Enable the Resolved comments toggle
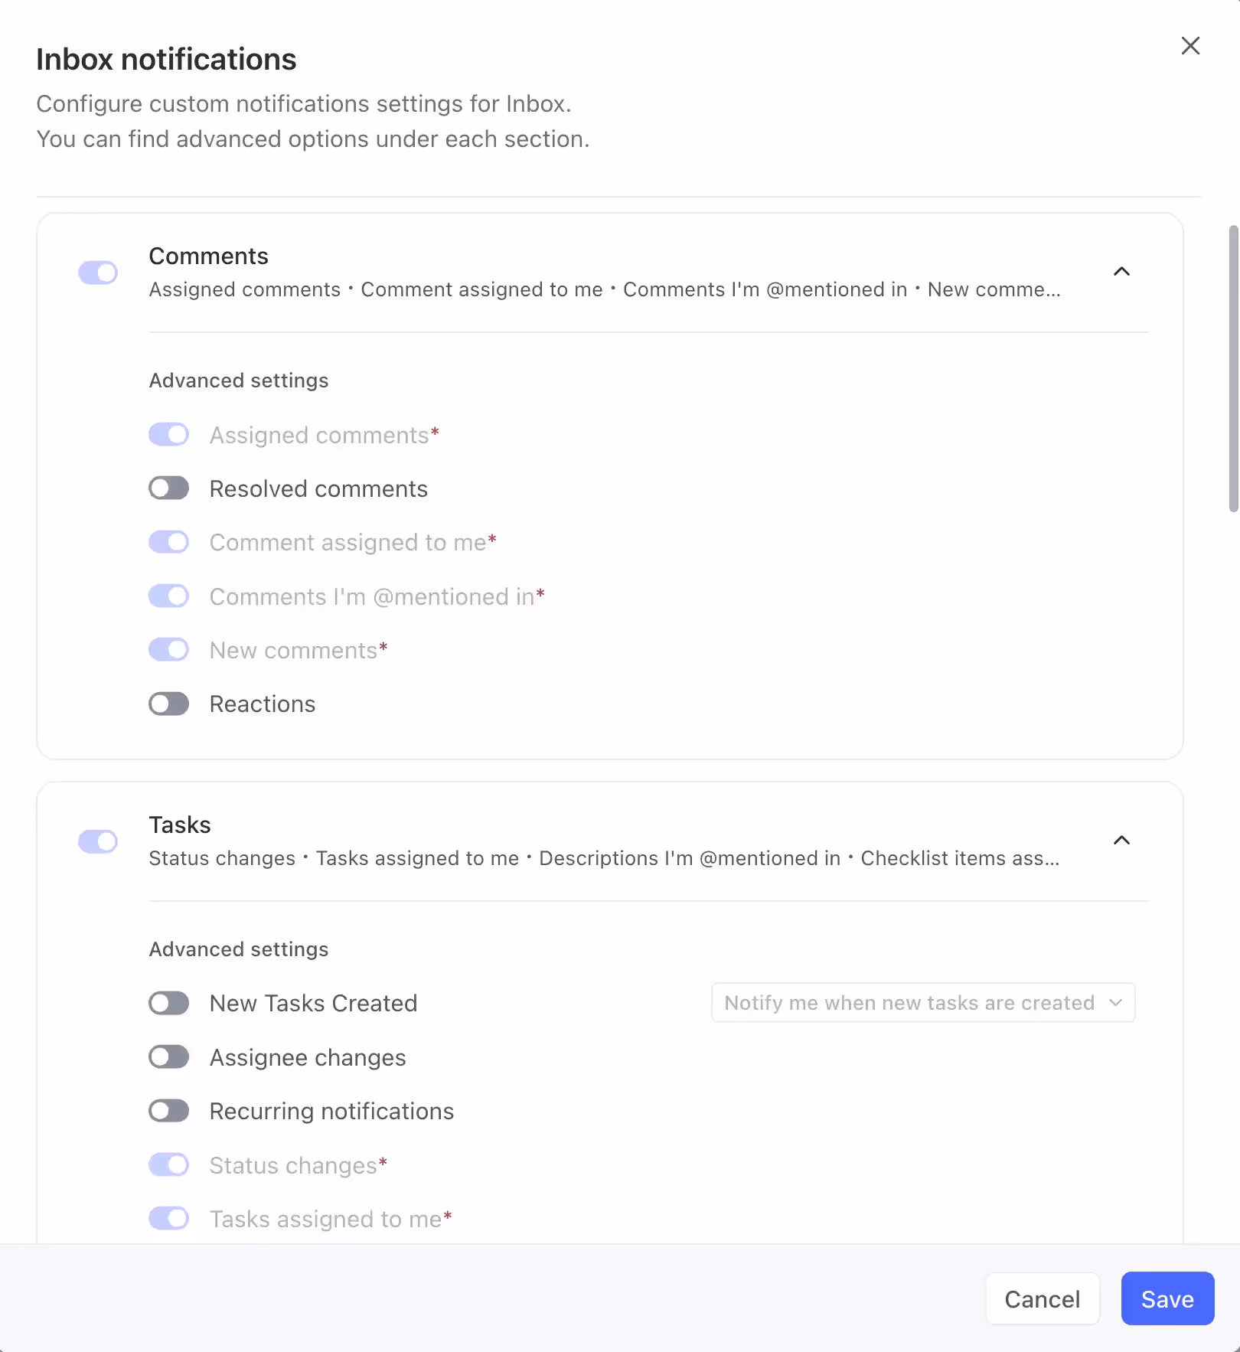Screen dimensions: 1240x1352 pyautogui.click(x=168, y=488)
